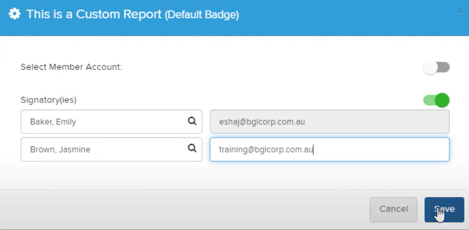Click the Signatory(ies) label

pos(49,100)
